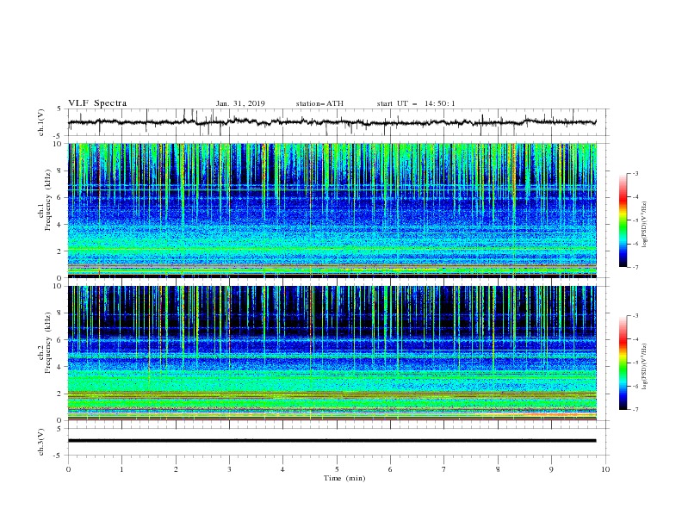Click the "ch.3(V)" axis label
Screen dimensions: 682x527
point(41,442)
